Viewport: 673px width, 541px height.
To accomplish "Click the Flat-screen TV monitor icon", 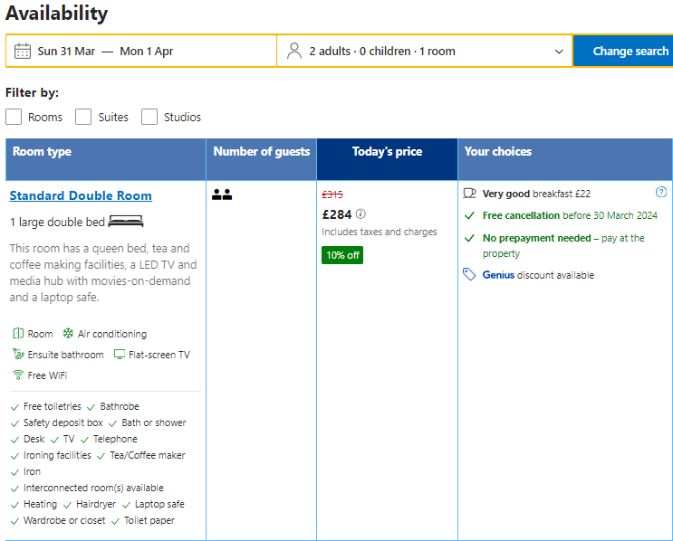I will coord(120,355).
